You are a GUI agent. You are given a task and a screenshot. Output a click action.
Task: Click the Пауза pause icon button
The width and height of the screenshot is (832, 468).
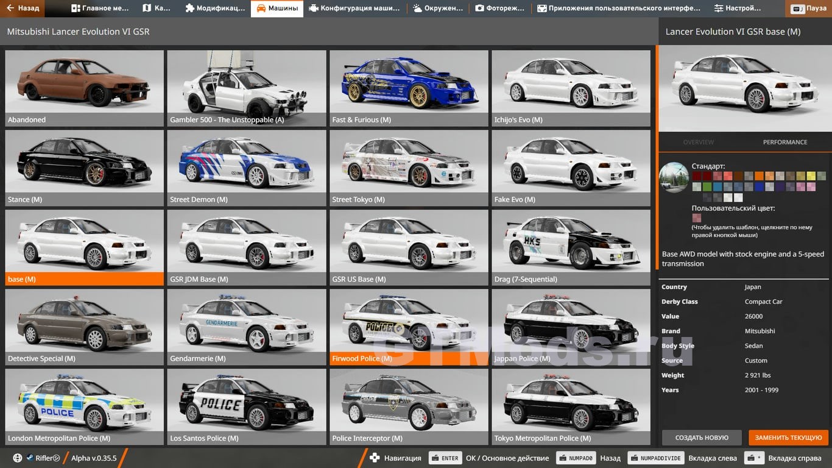(x=809, y=9)
